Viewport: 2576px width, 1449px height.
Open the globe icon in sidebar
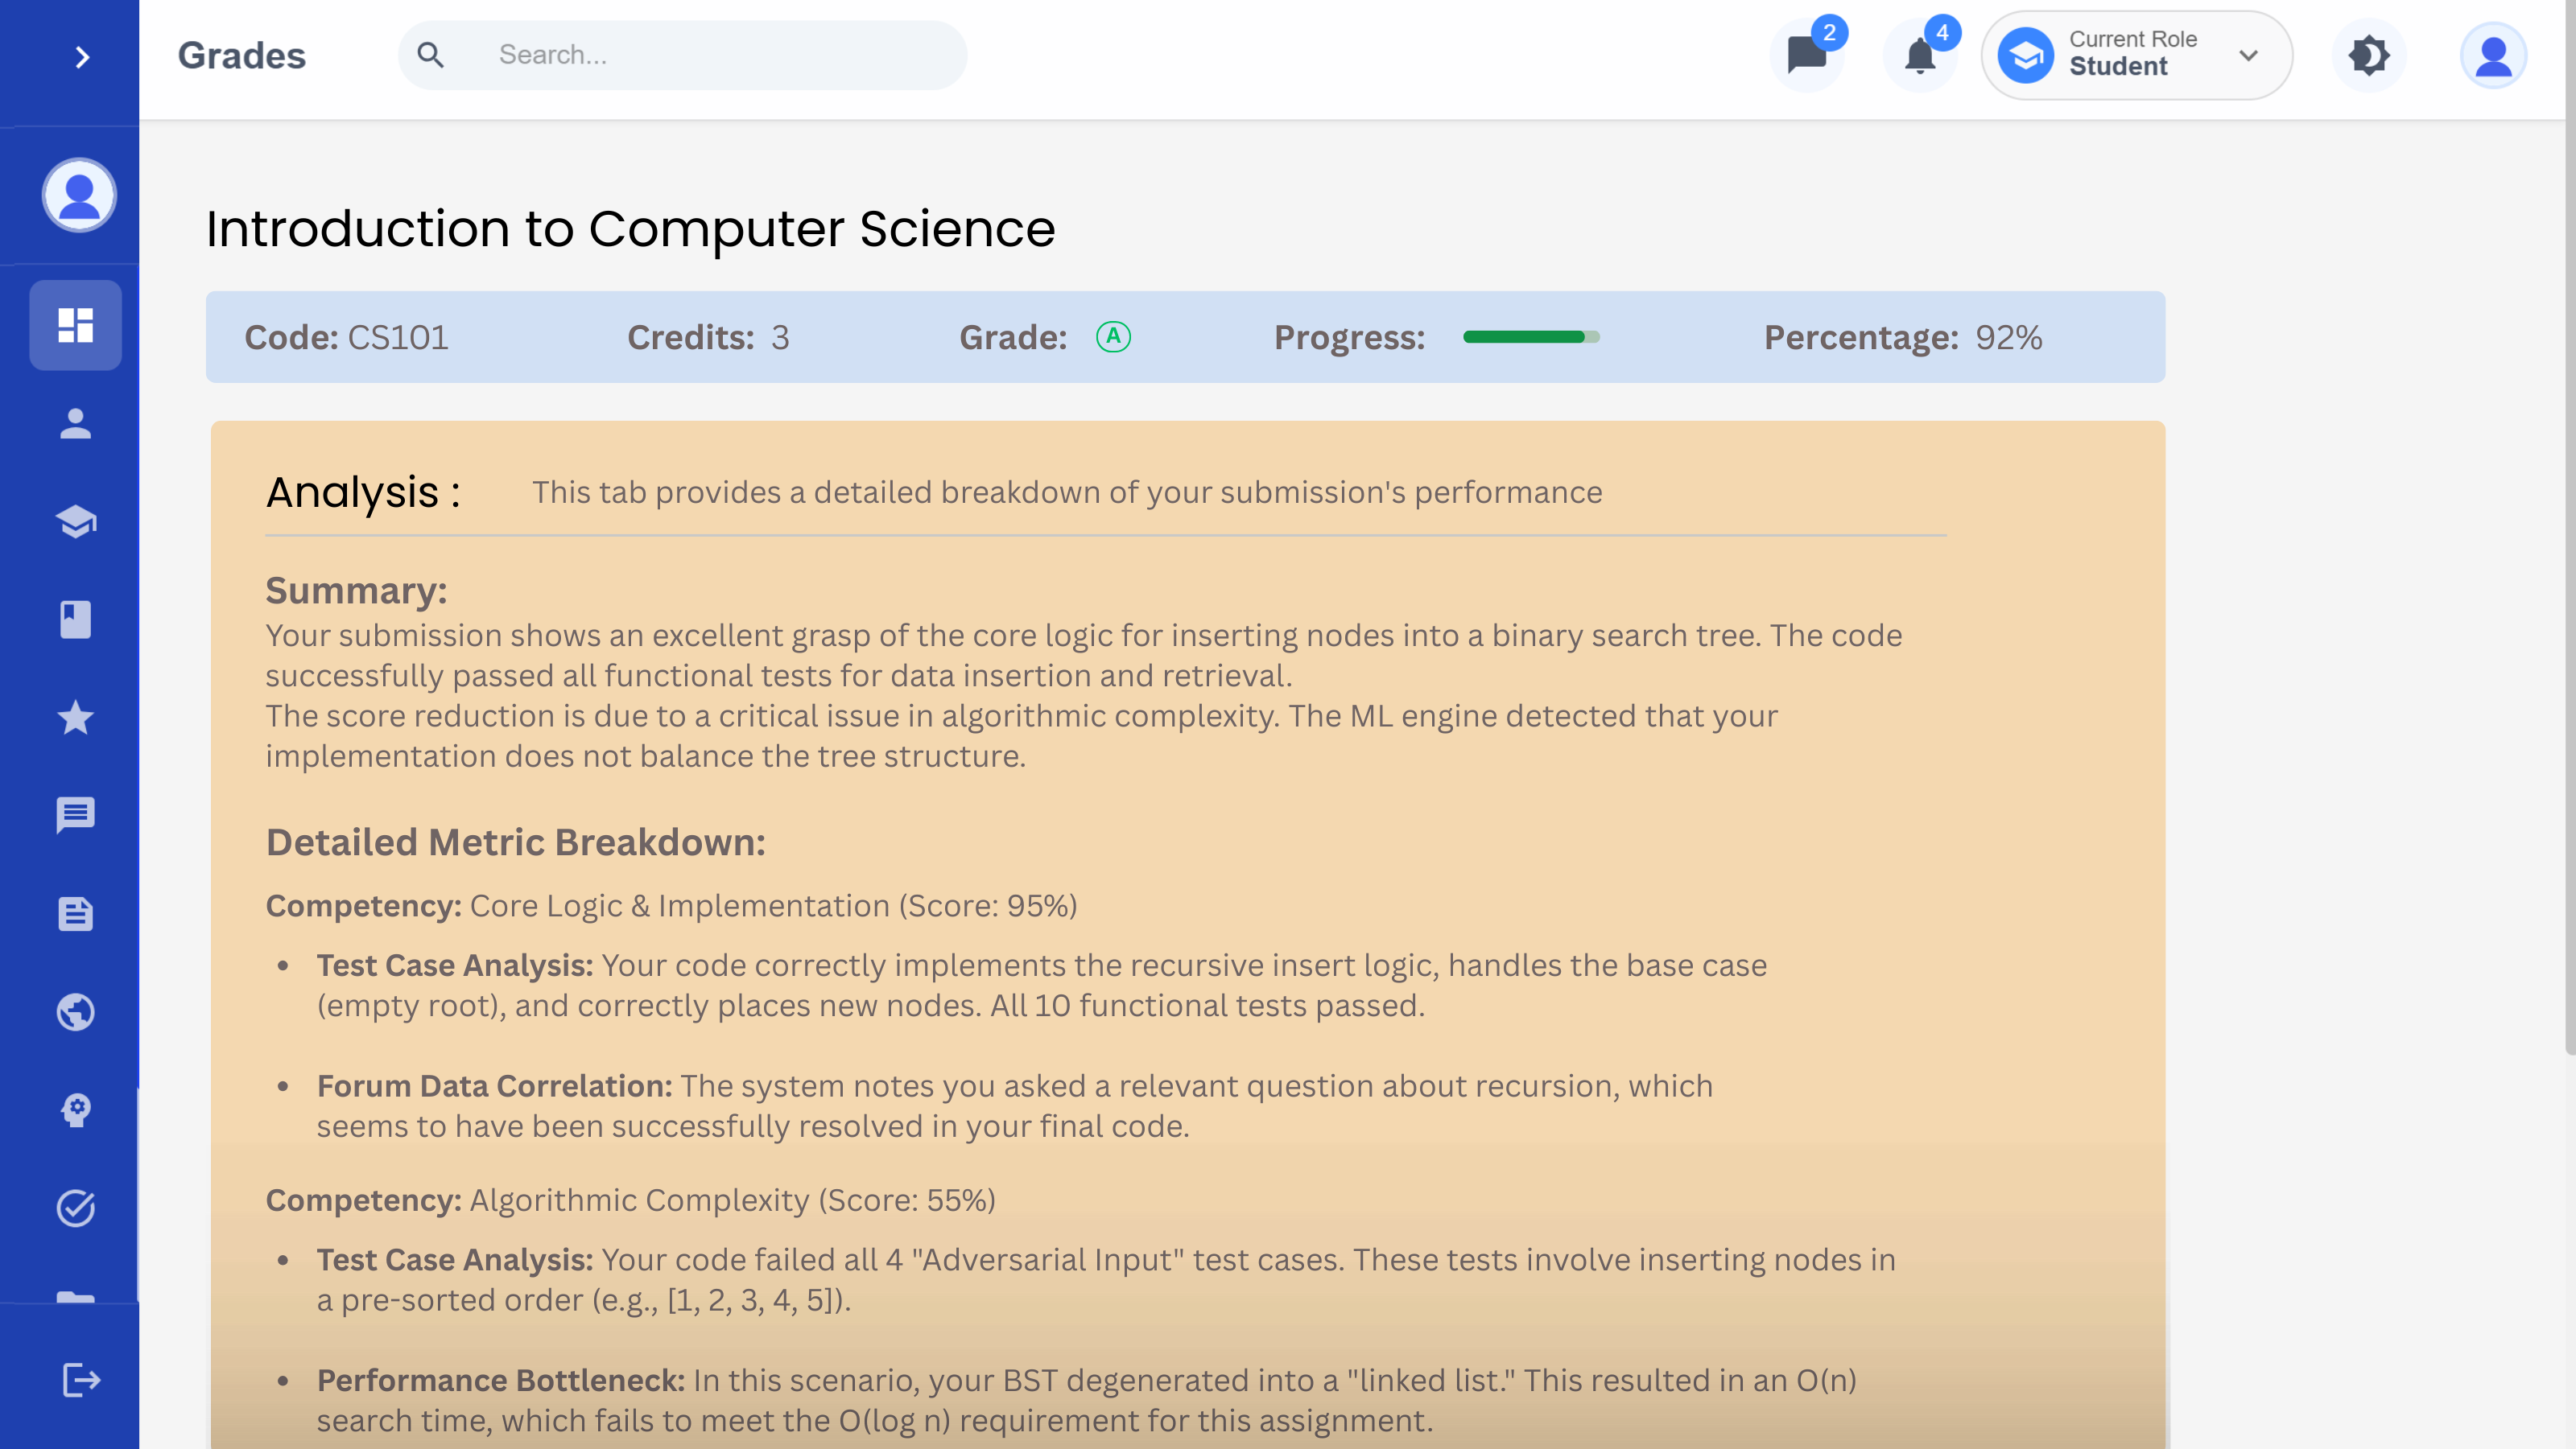pos(75,1011)
